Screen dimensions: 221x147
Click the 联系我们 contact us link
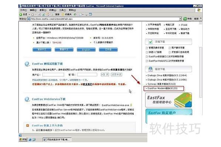(88, 84)
